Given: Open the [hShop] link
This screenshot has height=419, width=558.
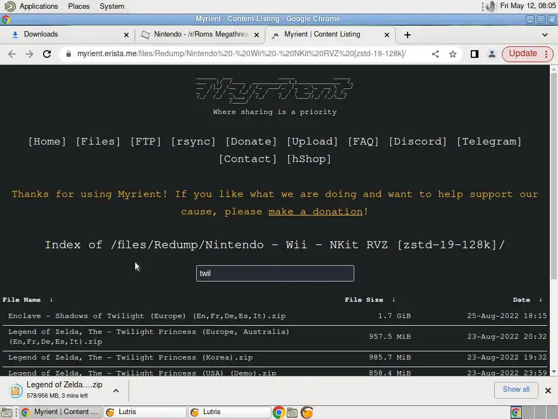Looking at the screenshot, I should tap(309, 159).
